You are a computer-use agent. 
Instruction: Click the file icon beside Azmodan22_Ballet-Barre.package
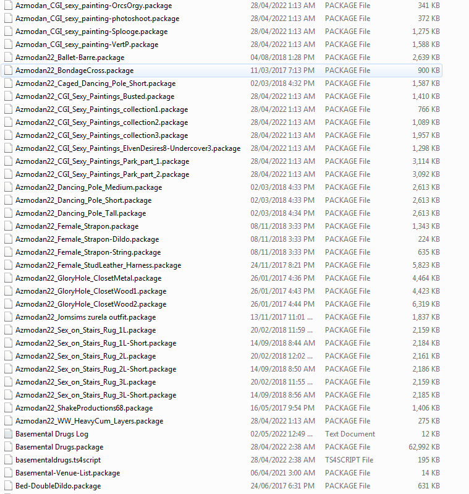tap(9, 57)
